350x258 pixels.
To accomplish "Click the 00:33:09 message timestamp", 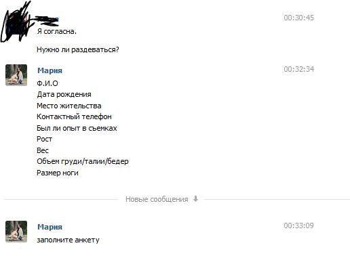I will (298, 225).
